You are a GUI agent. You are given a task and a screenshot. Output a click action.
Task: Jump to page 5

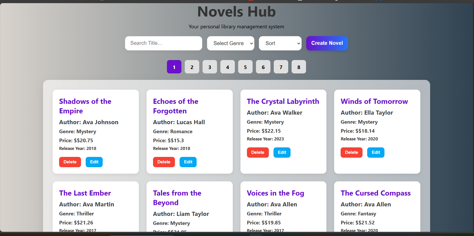click(x=245, y=67)
